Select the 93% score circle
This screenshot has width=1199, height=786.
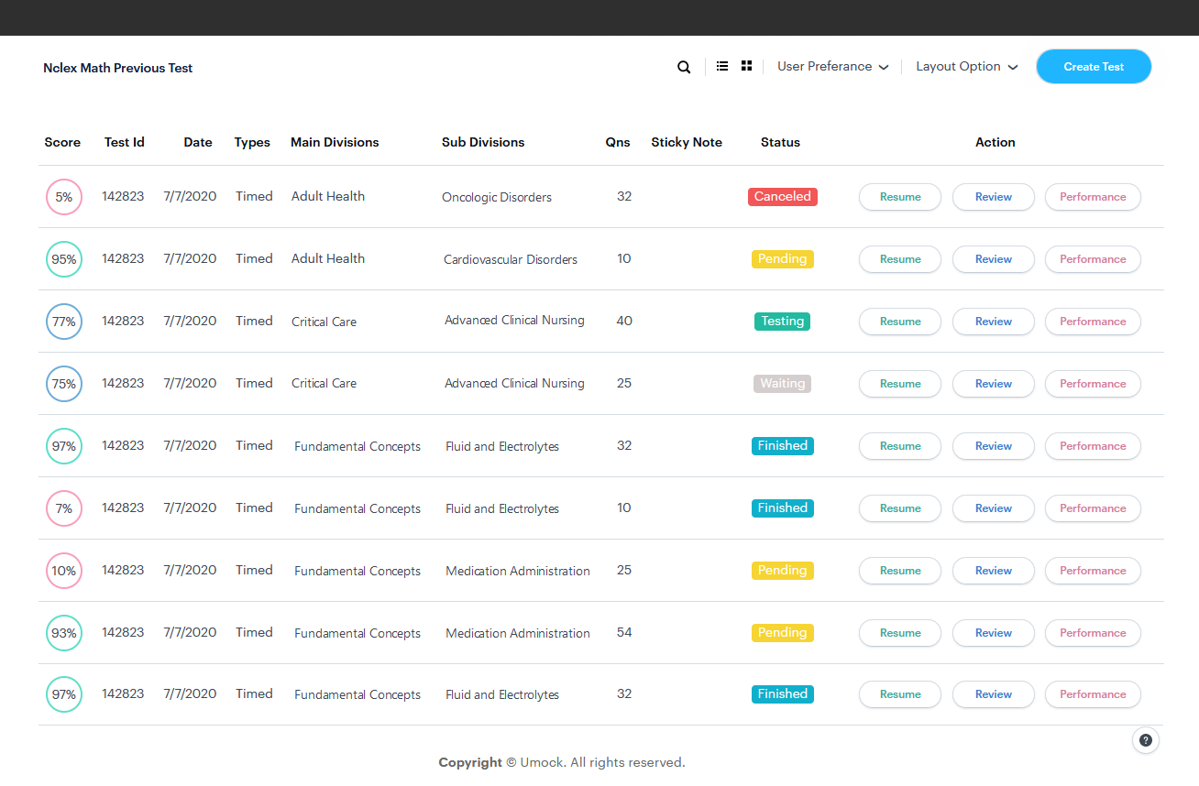64,633
